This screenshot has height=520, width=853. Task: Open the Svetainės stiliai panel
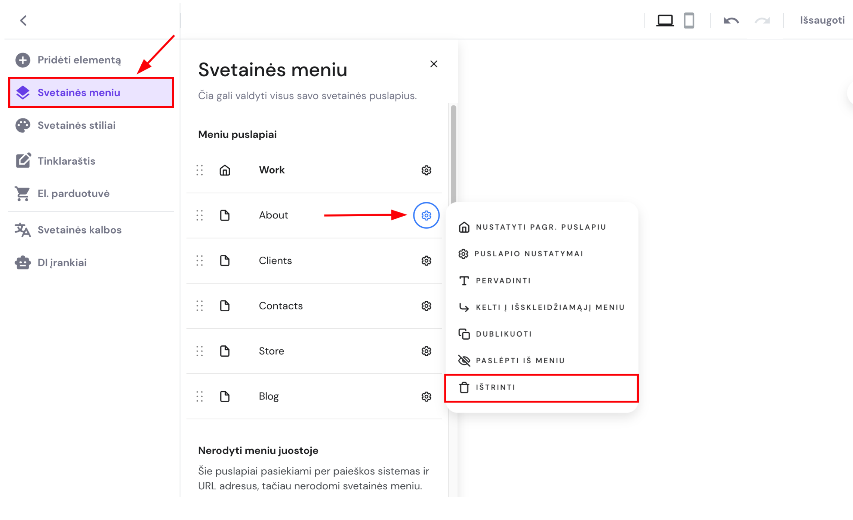[x=76, y=125]
